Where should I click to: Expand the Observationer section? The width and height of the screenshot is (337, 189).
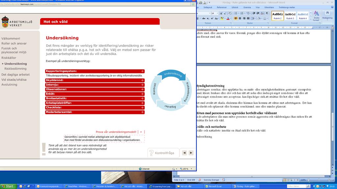pos(95,89)
